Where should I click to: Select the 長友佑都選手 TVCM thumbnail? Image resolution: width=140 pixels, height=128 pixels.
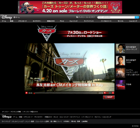click(x=120, y=61)
